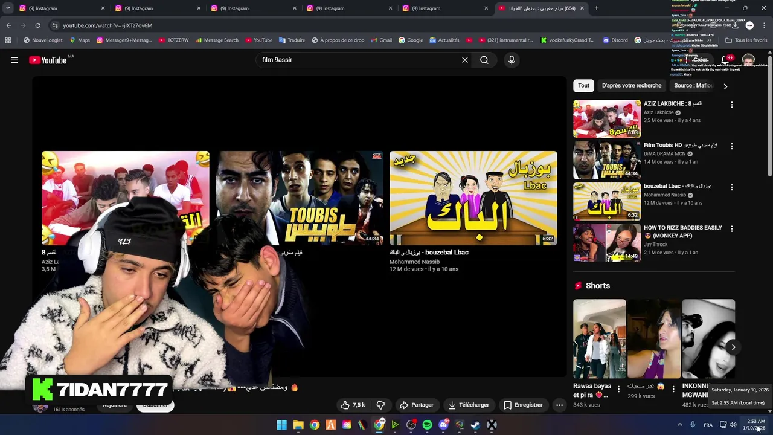Play the bouzebal Lbac end-screen thumbnail

473,198
